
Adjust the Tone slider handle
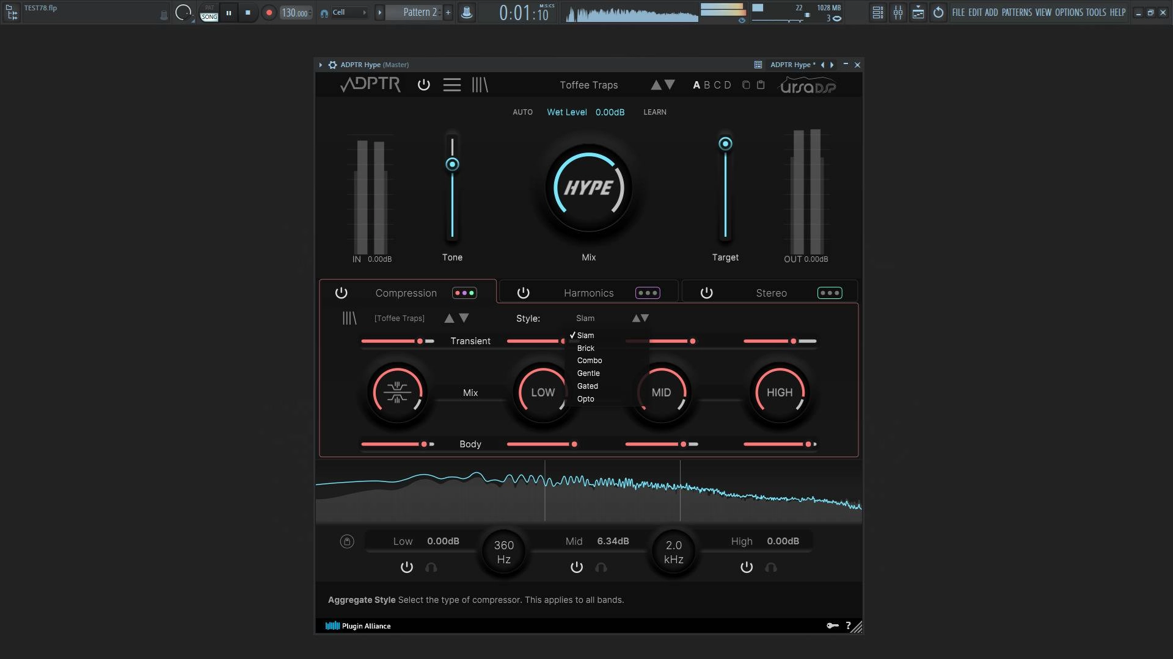click(x=452, y=164)
